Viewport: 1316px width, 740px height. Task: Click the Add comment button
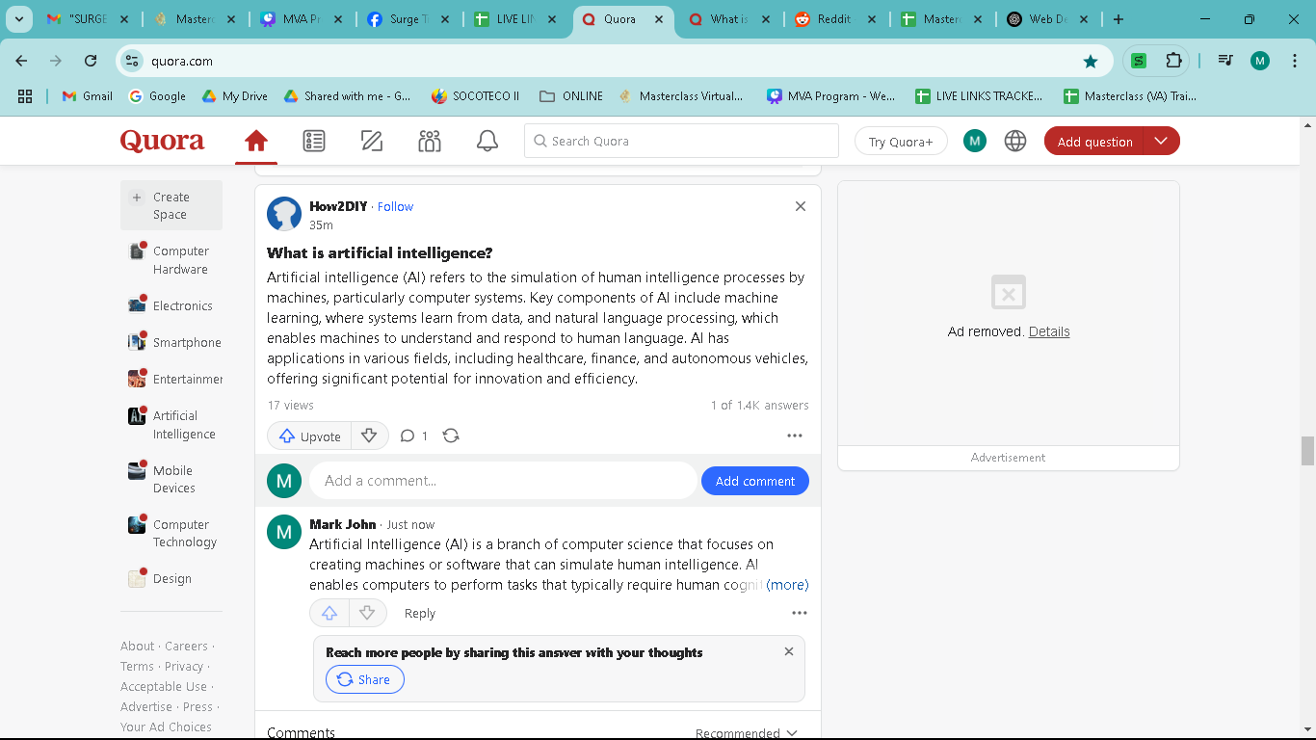point(755,481)
